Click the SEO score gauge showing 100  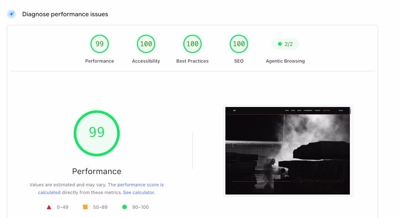tap(239, 44)
